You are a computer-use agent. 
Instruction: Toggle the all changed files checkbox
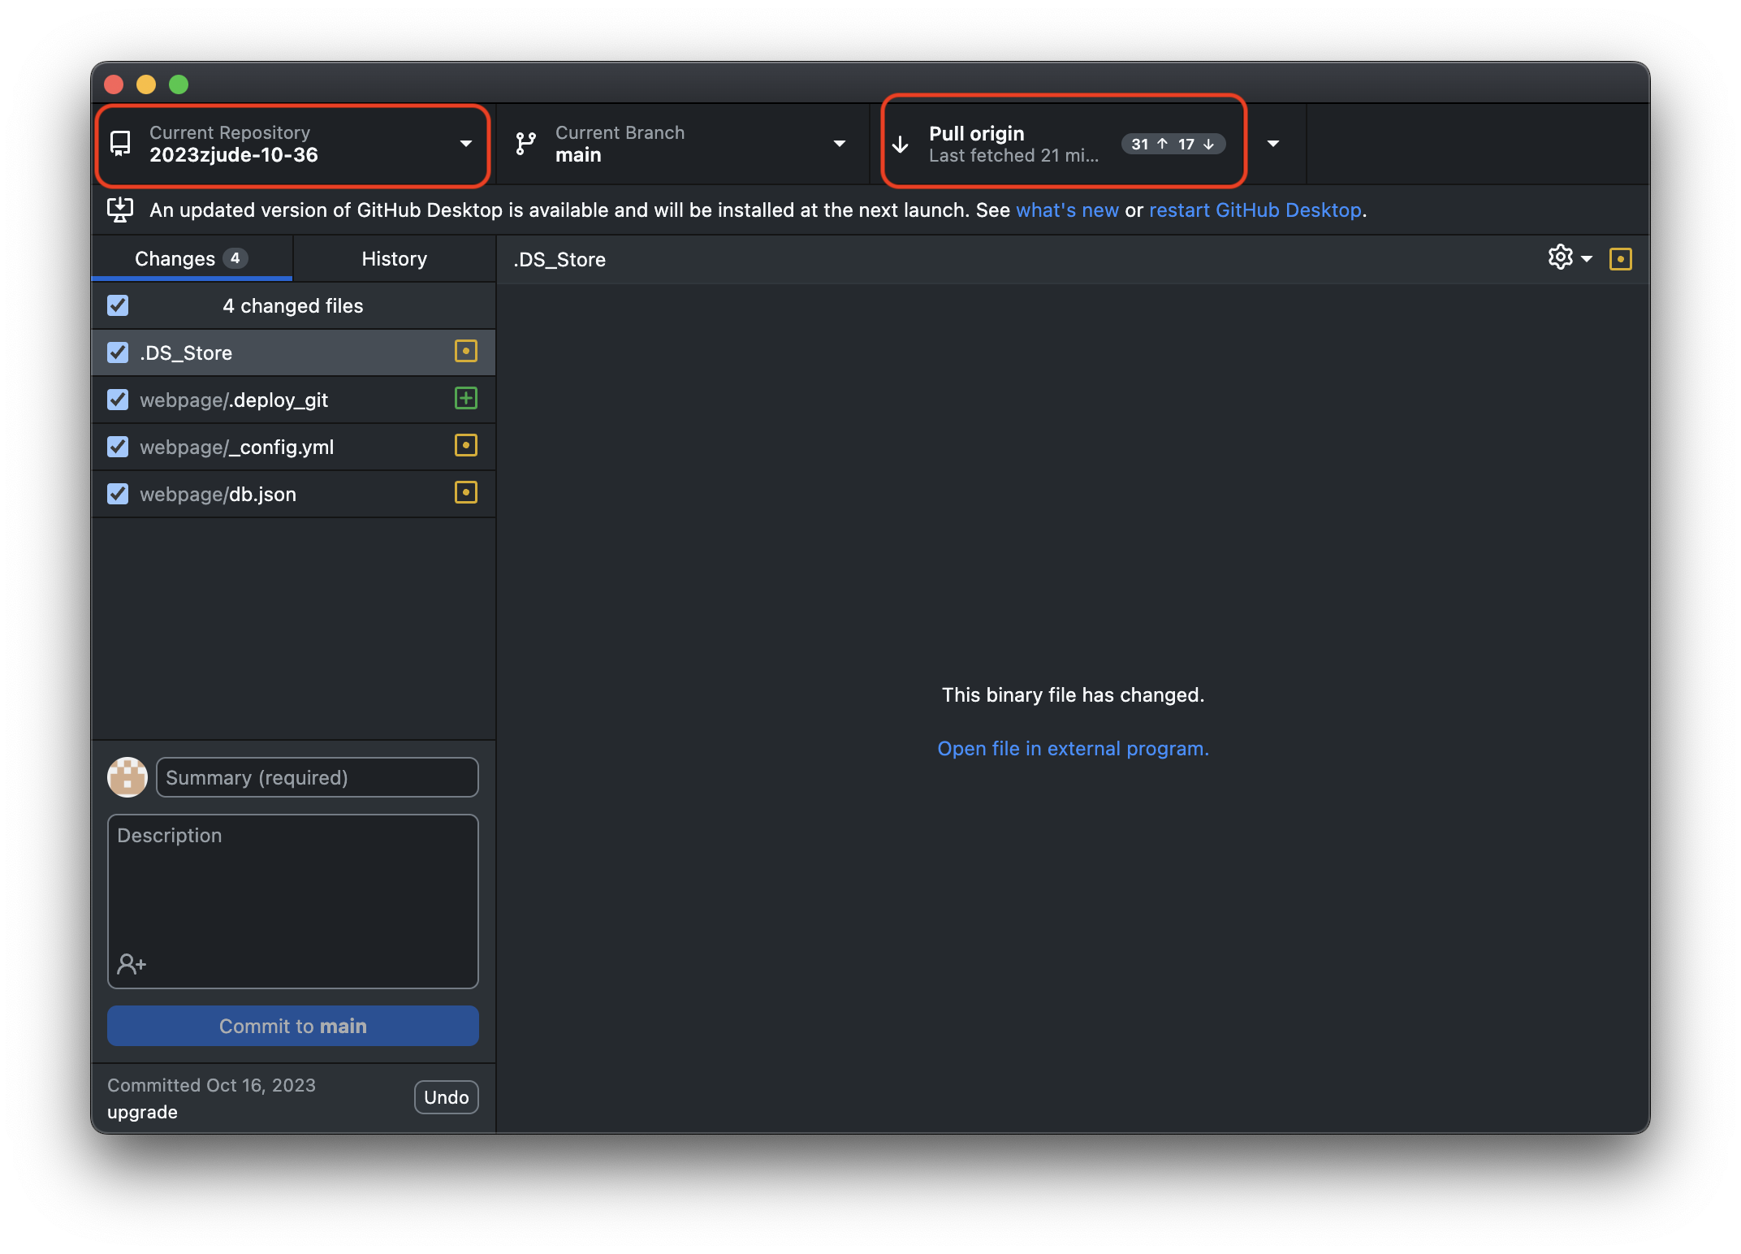click(x=118, y=305)
